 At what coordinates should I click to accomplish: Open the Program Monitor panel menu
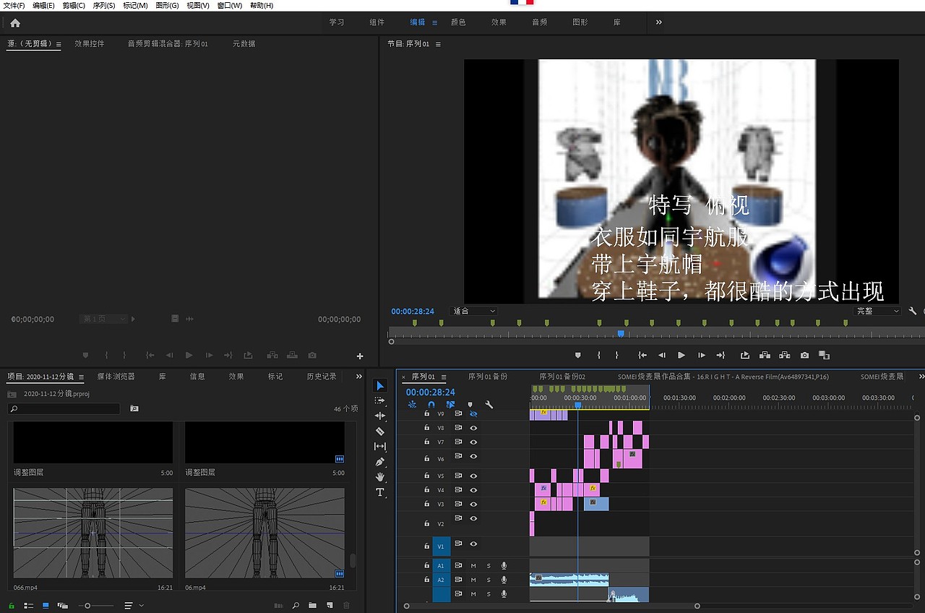pyautogui.click(x=438, y=44)
